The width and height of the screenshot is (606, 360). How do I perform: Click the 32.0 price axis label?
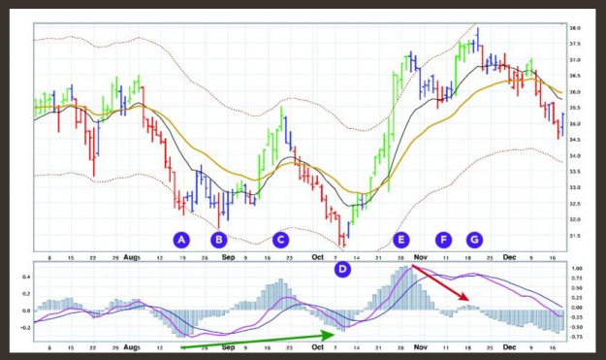point(575,219)
